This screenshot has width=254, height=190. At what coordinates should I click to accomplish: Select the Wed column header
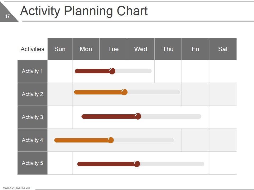(141, 49)
